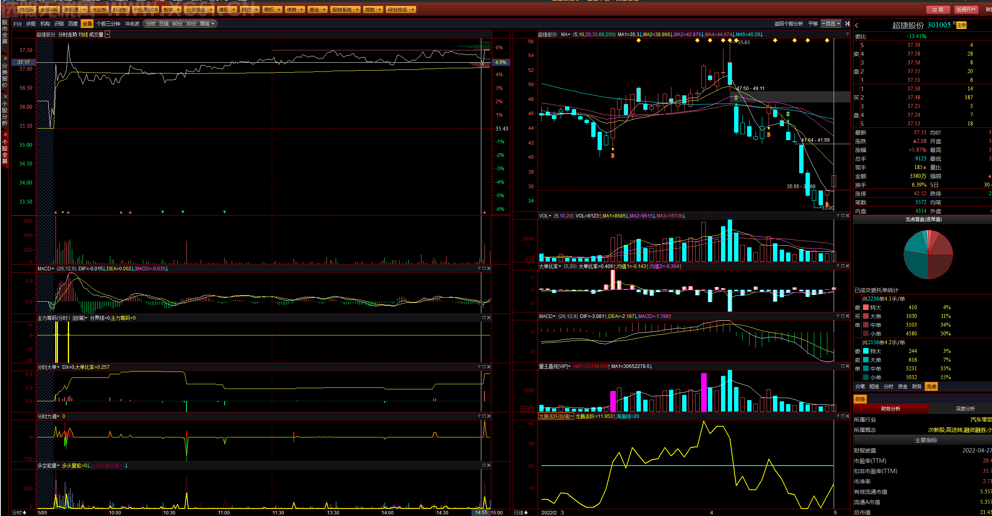Click the red 特大 buy order swatch

point(866,308)
